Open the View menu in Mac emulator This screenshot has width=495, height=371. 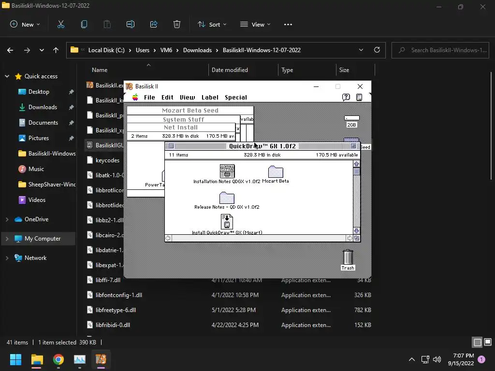point(187,98)
